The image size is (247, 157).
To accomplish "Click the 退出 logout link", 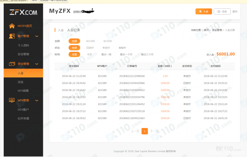I will (x=235, y=11).
